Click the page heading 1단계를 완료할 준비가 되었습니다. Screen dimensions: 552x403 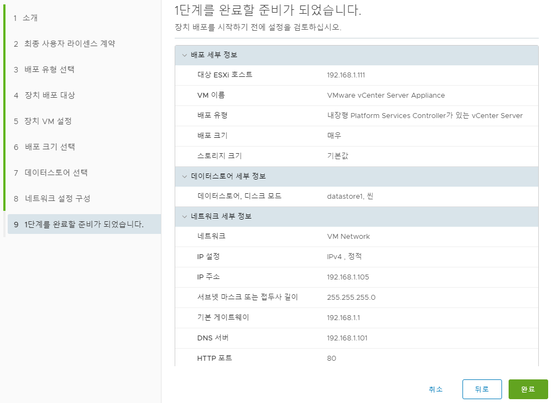click(268, 10)
